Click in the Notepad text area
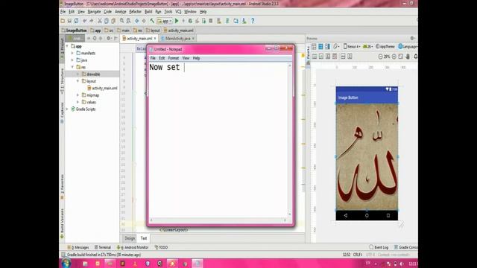This screenshot has height=268, width=477. 218,140
